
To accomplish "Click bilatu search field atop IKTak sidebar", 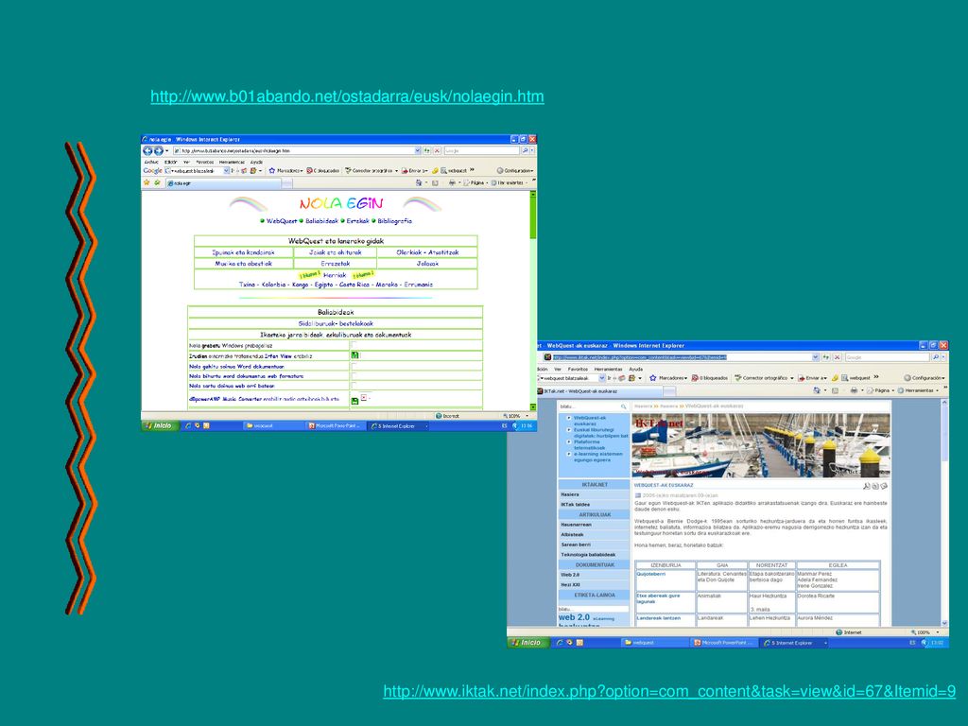I will 589,406.
